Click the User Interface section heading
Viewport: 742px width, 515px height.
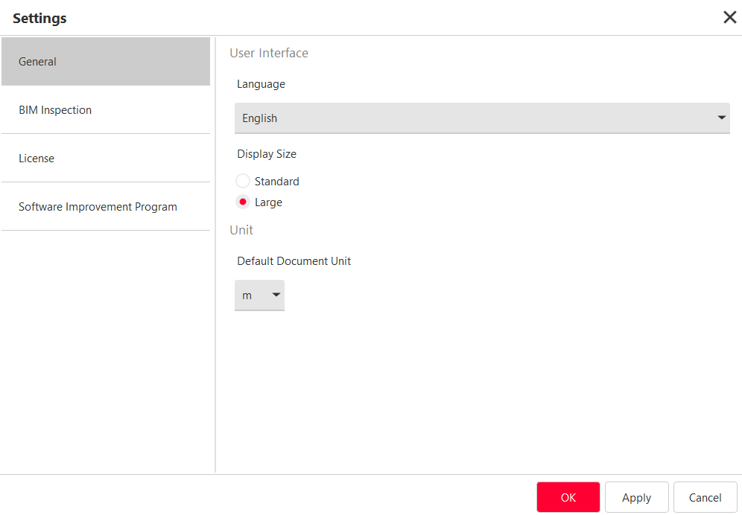269,54
